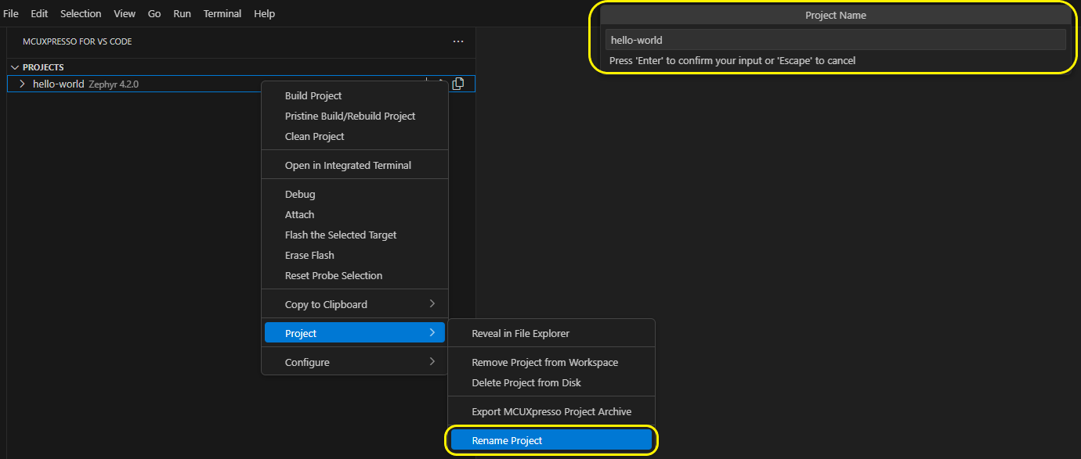Click the Project Name input field
Screen dimensions: 1081x459
coord(835,40)
